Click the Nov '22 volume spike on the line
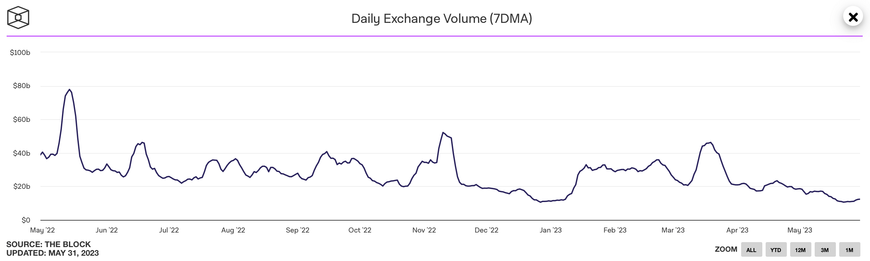Image resolution: width=870 pixels, height=261 pixels. click(443, 133)
